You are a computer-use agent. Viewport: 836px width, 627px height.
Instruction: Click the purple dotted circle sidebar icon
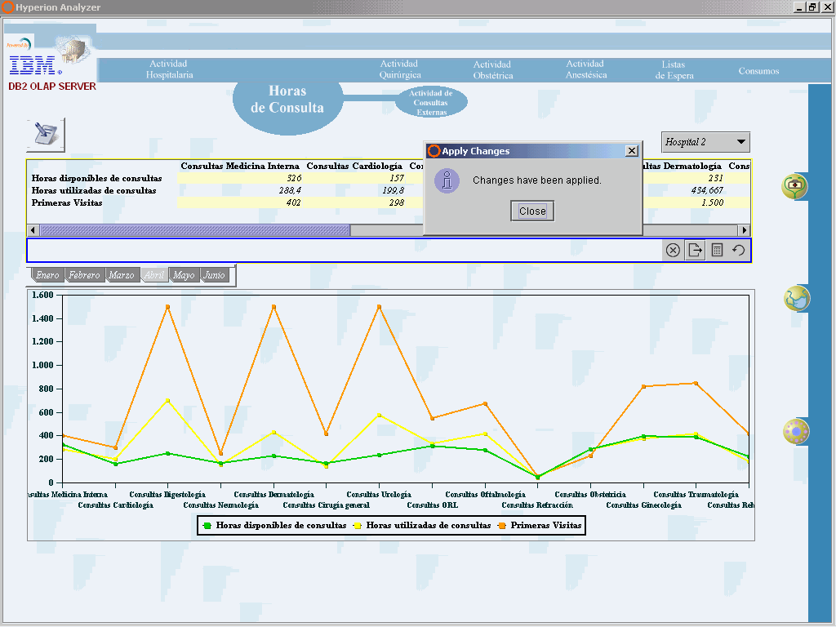click(x=795, y=431)
